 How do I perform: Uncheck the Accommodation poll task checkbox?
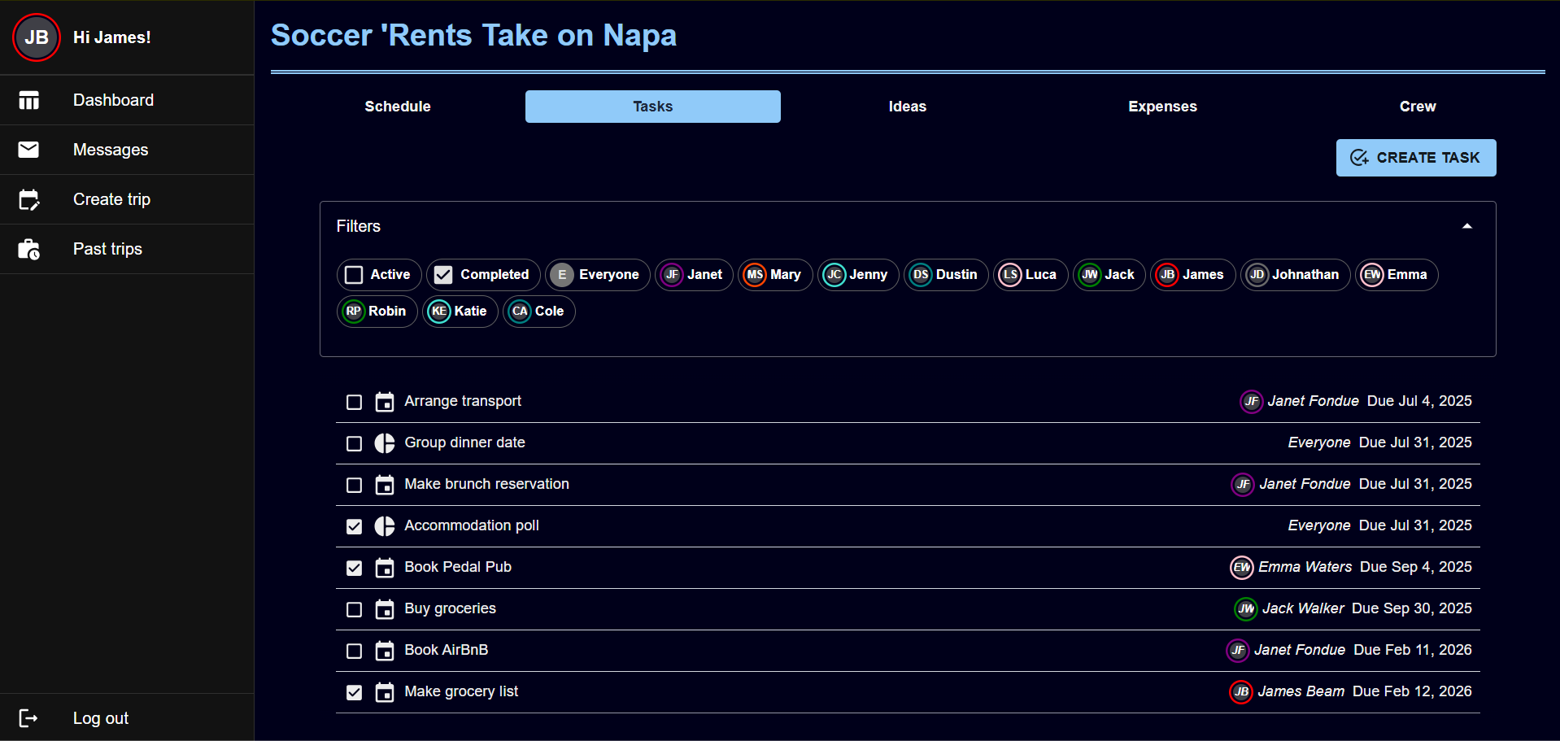click(354, 526)
